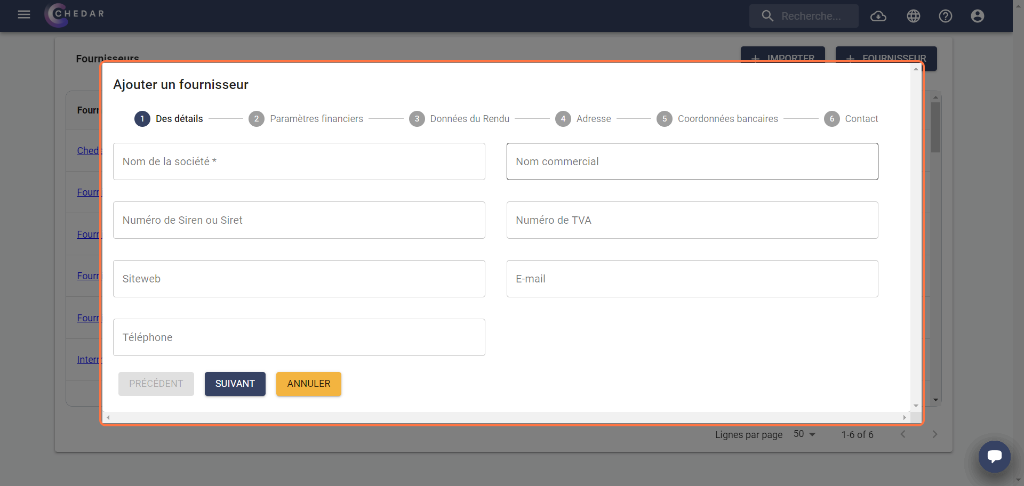Select step 4 Adresse

click(583, 119)
